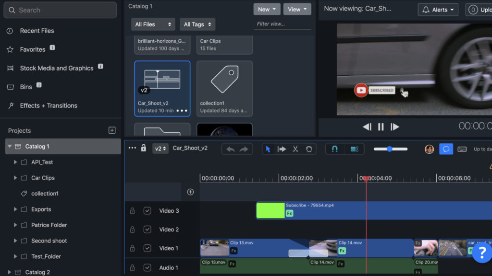
Task: Open keyboard shortcuts icon
Action: pos(462,149)
